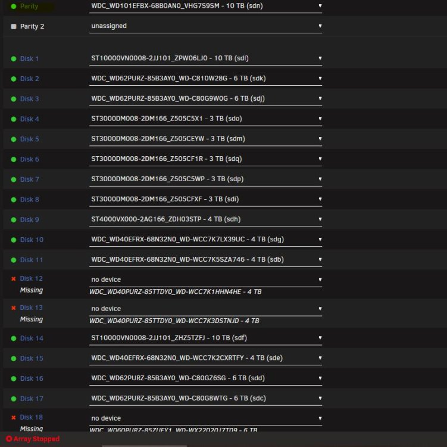Click the green status icon for Disk 11
Viewport: 447px width, 447px height.
[x=14, y=260]
